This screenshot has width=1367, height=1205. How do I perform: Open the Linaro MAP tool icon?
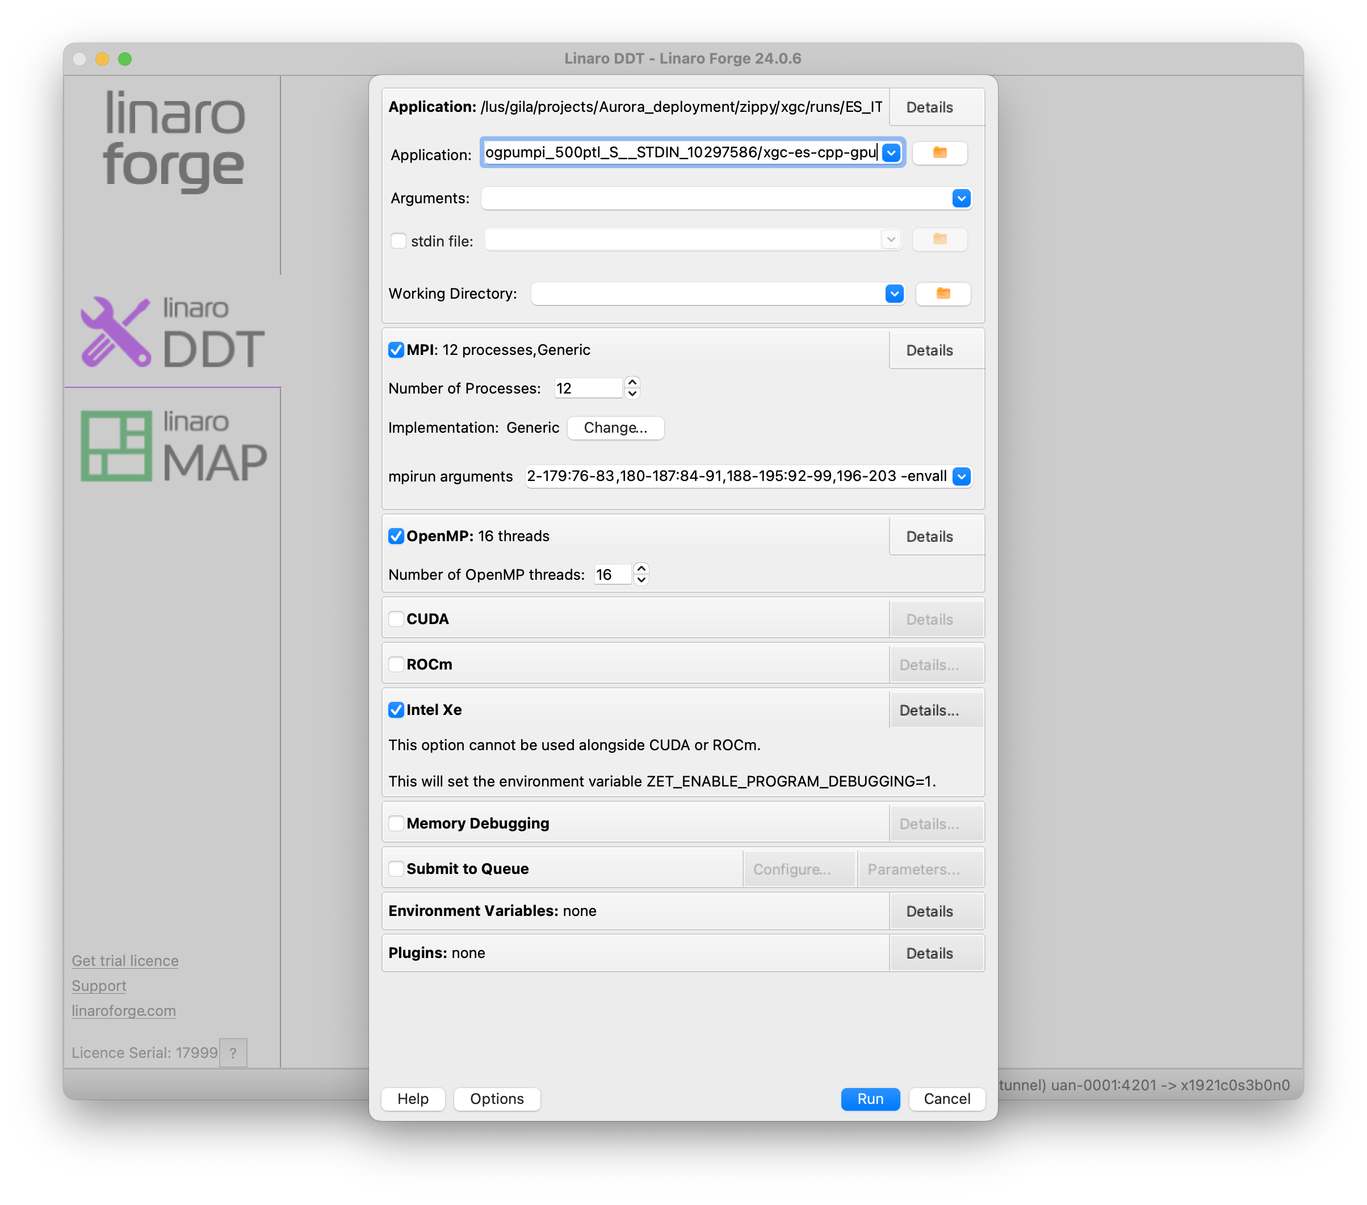click(173, 446)
